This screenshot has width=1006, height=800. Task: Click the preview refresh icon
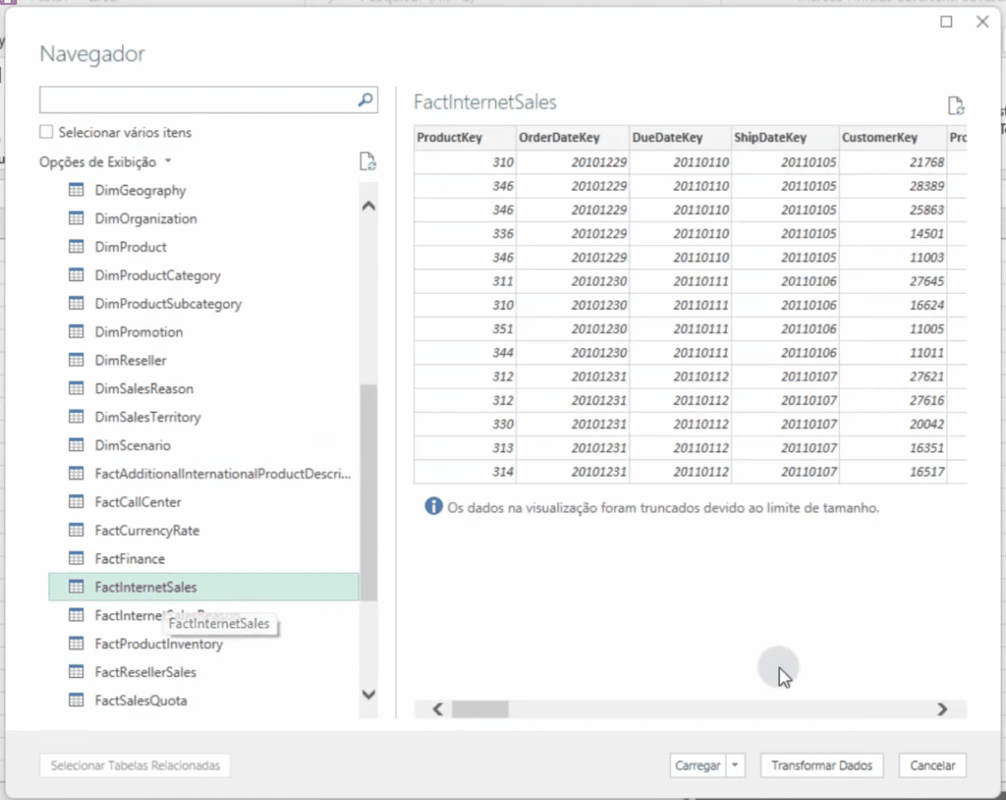pyautogui.click(x=955, y=106)
